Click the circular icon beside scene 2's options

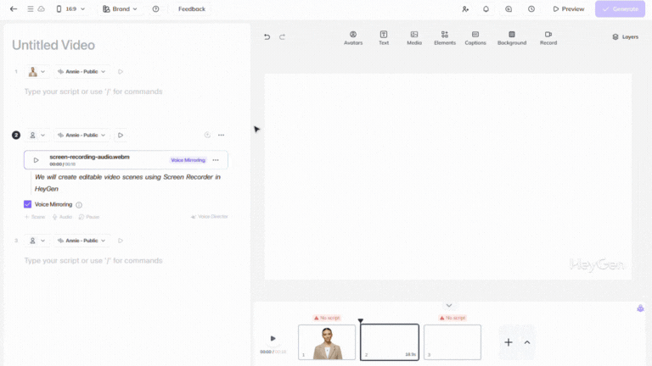click(207, 135)
